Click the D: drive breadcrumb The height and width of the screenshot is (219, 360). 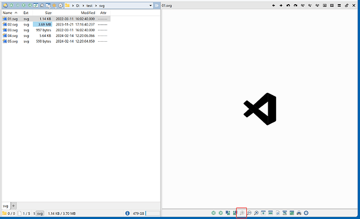pyautogui.click(x=78, y=6)
